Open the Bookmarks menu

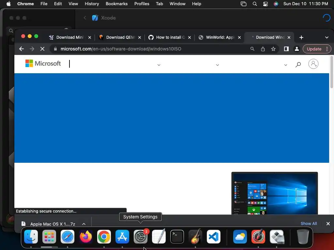click(116, 4)
